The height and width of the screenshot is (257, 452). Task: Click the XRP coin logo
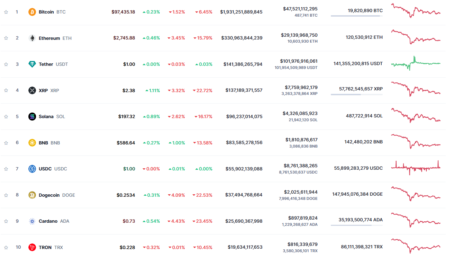click(x=32, y=90)
